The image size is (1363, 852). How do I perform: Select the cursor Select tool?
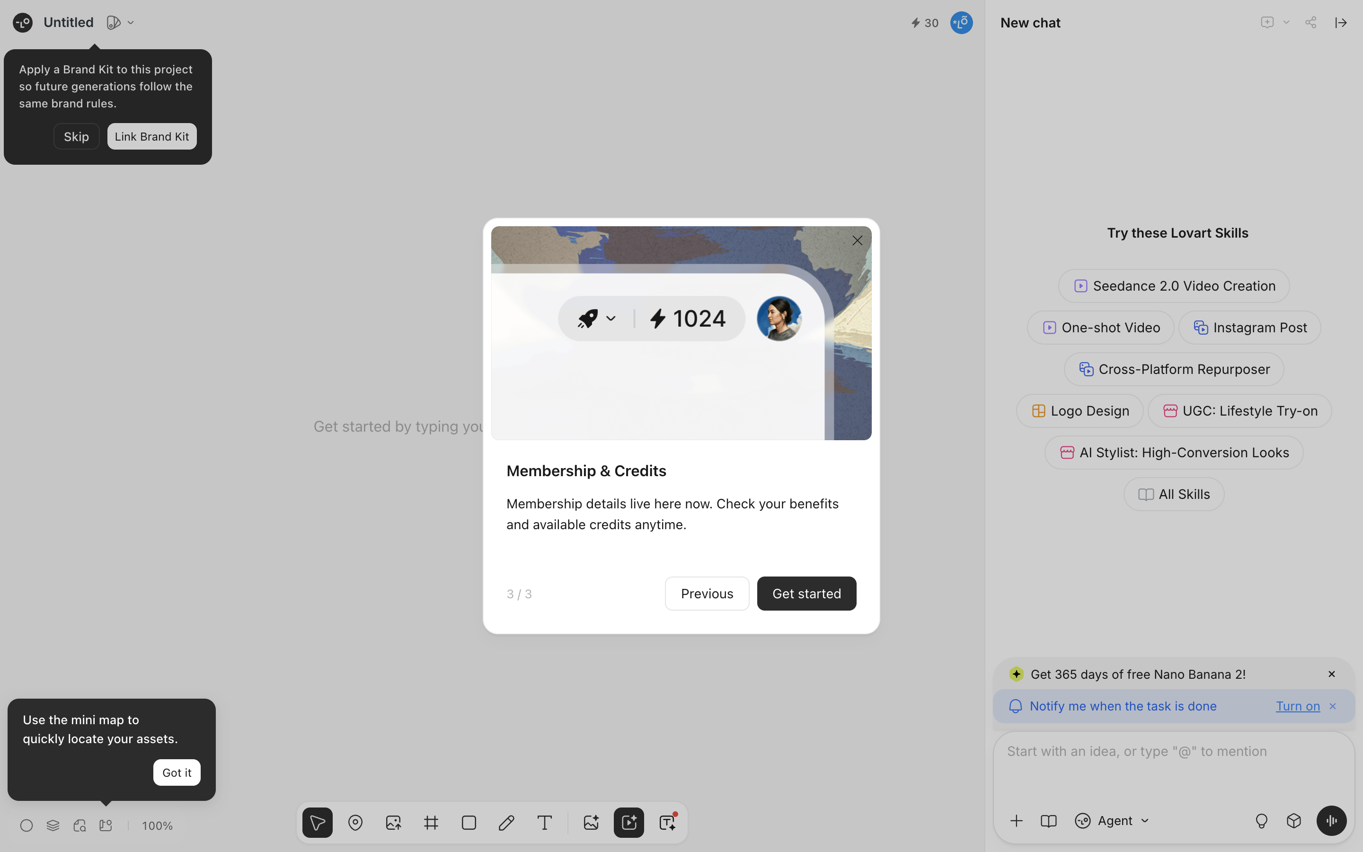(x=317, y=823)
